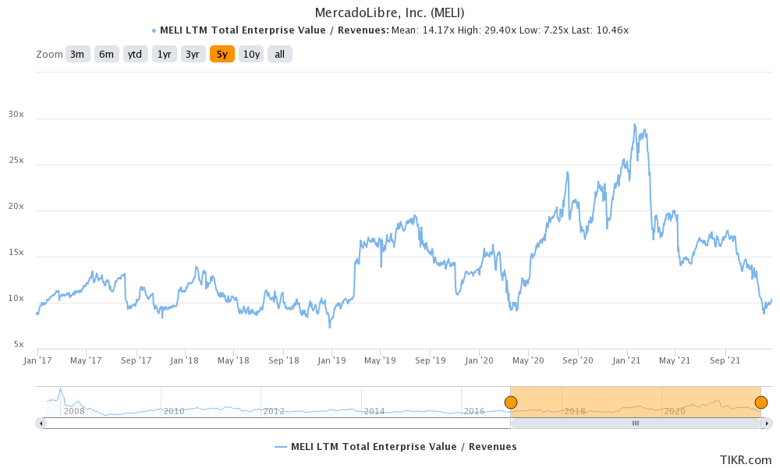Re-select the active 5y zoom button
The height and width of the screenshot is (468, 780).
[x=222, y=54]
